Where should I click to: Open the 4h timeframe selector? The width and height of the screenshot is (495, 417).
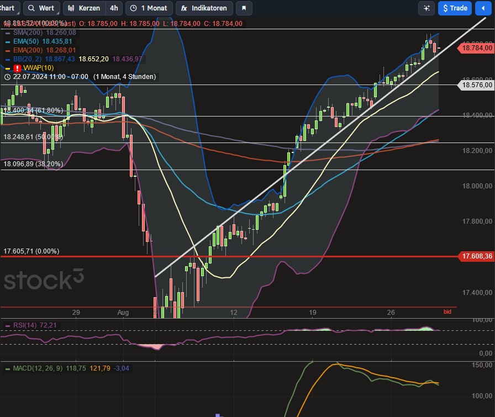[113, 8]
